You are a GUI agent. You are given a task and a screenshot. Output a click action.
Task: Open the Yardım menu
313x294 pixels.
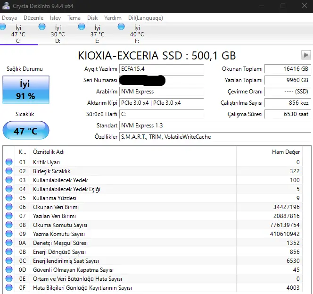pyautogui.click(x=113, y=18)
